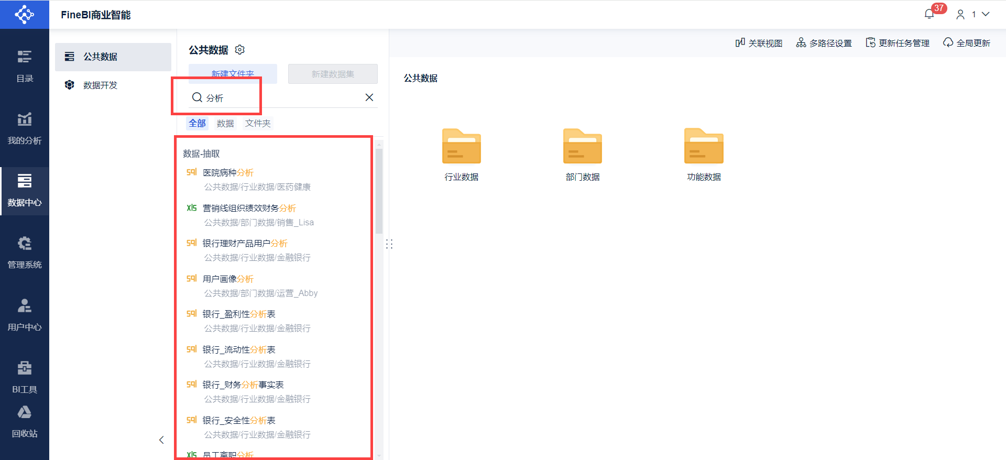Open 回收站 recycle bin in the sidebar
The image size is (1006, 460).
point(25,422)
